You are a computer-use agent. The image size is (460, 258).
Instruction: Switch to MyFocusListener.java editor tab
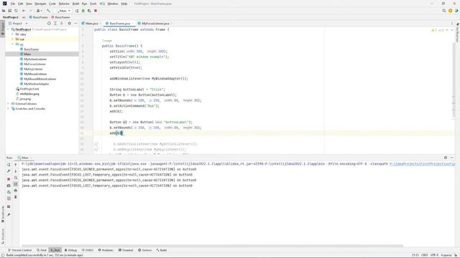pyautogui.click(x=155, y=24)
